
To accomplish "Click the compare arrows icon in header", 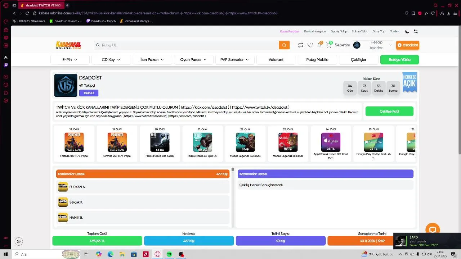I will point(300,45).
